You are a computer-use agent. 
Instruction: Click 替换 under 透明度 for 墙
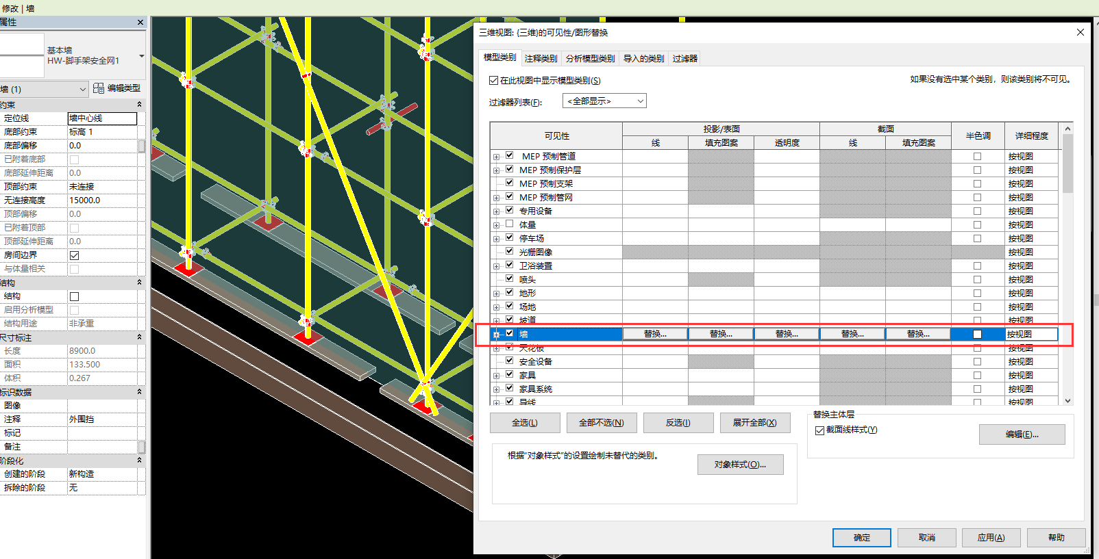click(x=787, y=334)
